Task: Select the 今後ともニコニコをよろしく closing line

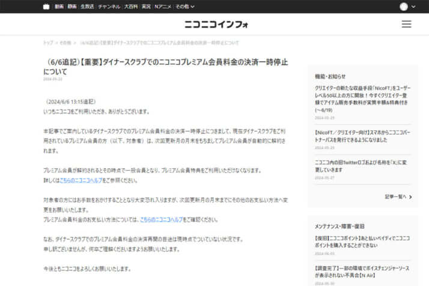Action: point(87,269)
